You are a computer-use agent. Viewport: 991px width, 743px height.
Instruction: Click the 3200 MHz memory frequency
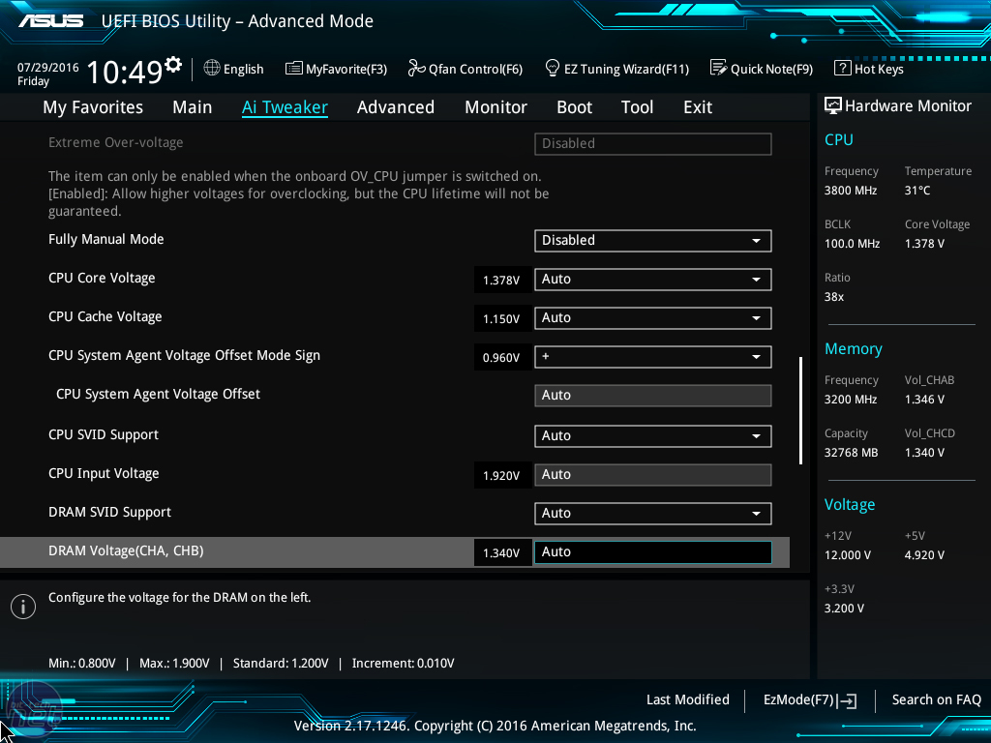point(850,400)
